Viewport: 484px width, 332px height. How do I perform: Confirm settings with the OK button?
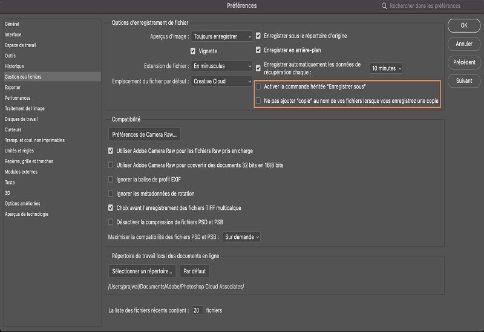(x=464, y=25)
